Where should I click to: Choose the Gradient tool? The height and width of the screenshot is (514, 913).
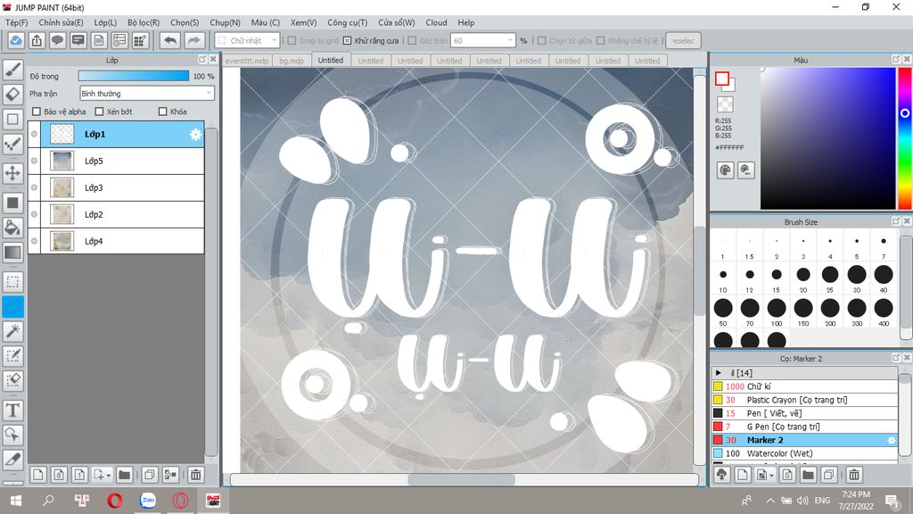point(12,253)
